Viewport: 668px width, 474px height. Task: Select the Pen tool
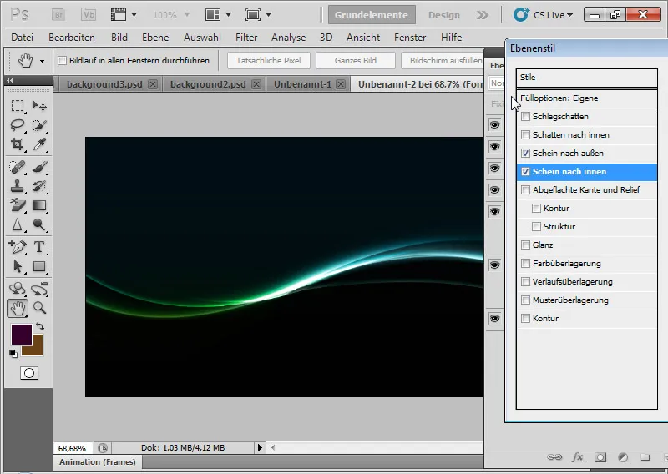tap(17, 247)
